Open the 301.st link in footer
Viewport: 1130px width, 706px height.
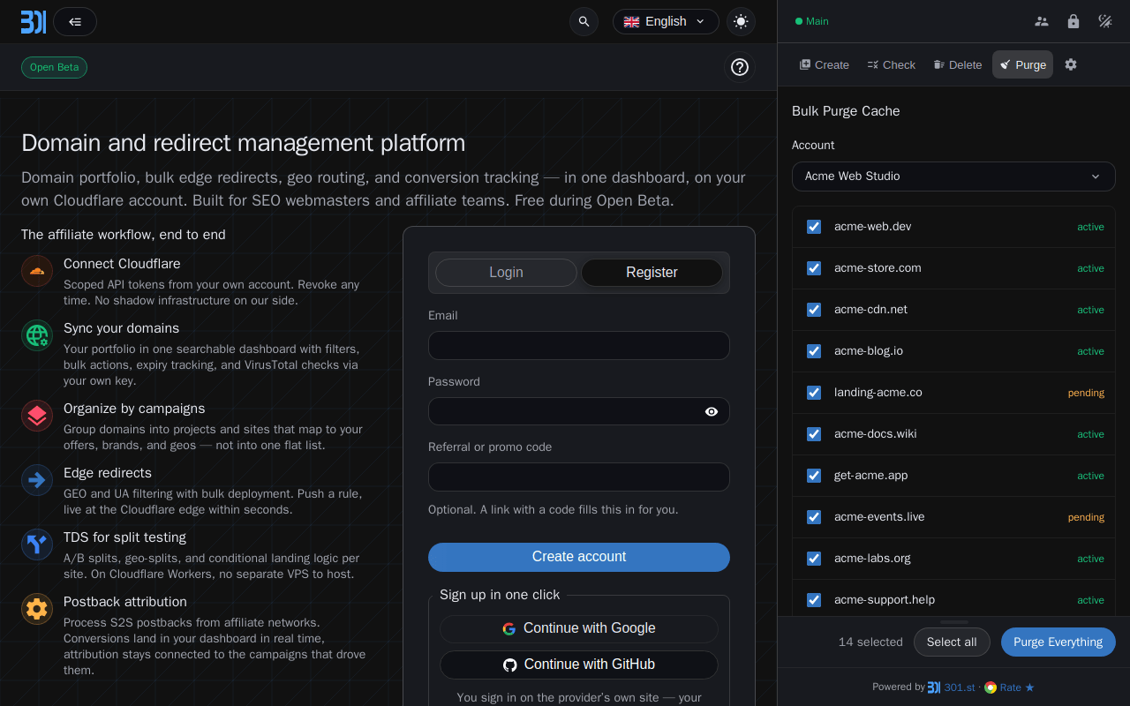[951, 687]
